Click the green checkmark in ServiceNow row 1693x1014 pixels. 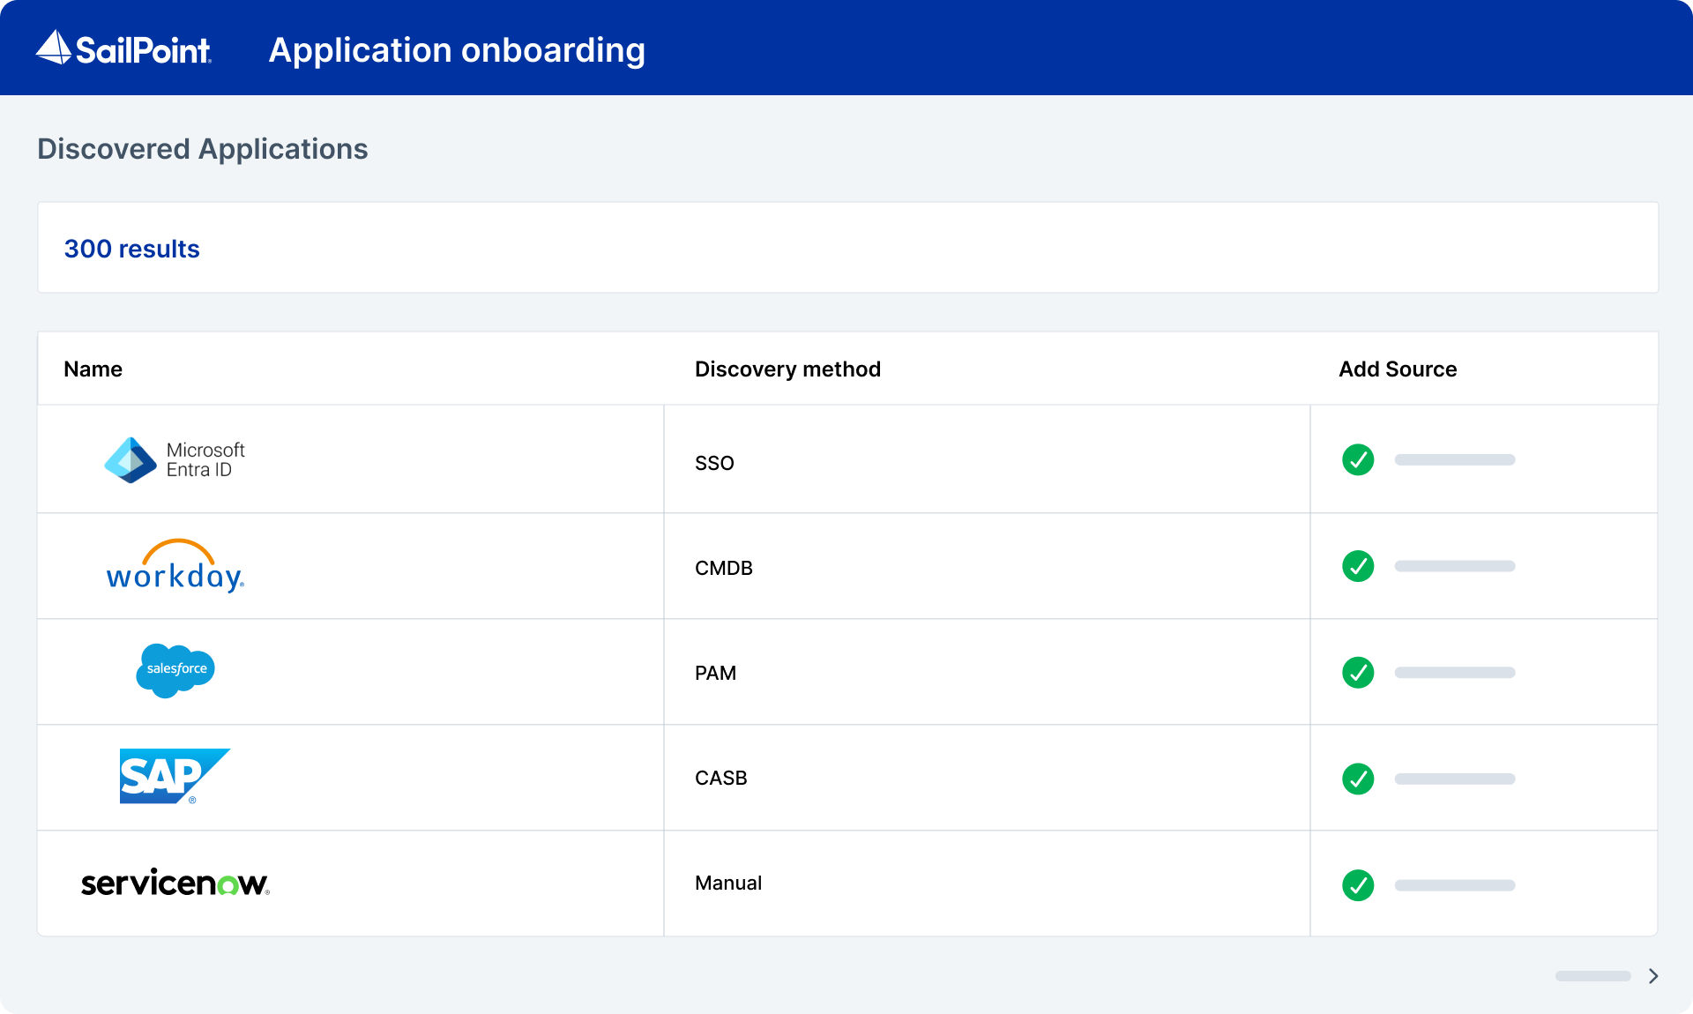(x=1358, y=885)
